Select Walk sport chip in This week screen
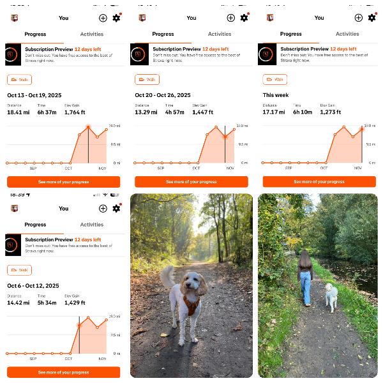The image size is (383, 383). point(274,79)
